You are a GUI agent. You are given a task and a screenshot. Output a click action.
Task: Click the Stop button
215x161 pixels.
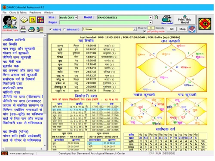click(182, 29)
